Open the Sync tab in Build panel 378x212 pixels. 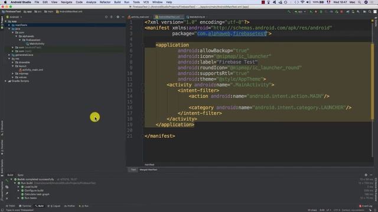click(20, 175)
